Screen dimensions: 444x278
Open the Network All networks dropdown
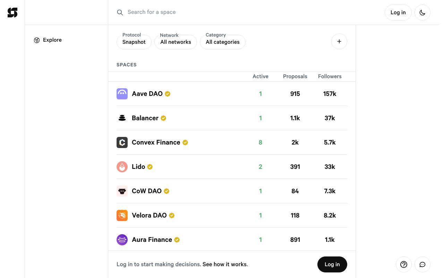click(176, 42)
